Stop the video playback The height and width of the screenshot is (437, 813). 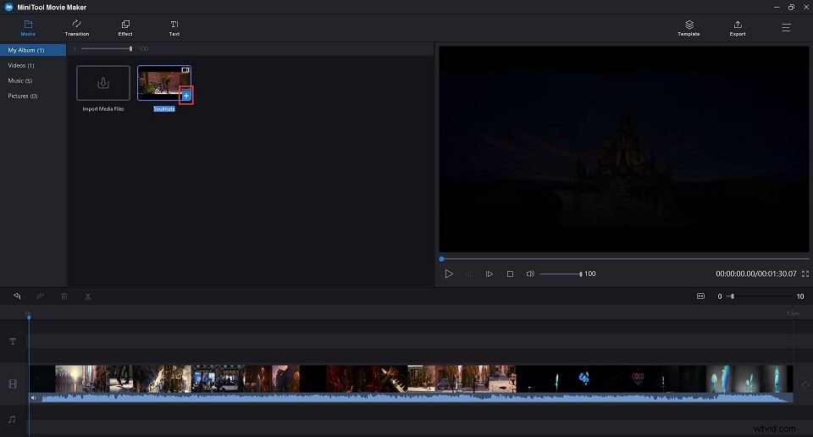click(x=510, y=274)
